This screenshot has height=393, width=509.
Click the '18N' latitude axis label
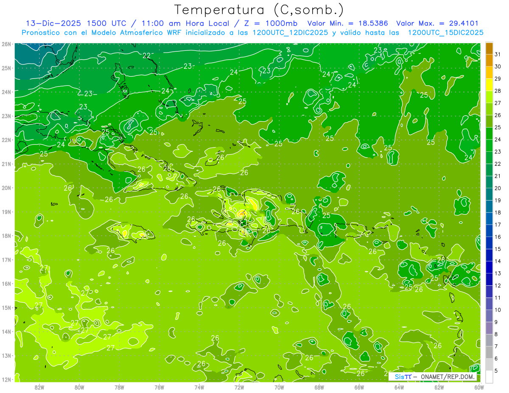pyautogui.click(x=6, y=235)
